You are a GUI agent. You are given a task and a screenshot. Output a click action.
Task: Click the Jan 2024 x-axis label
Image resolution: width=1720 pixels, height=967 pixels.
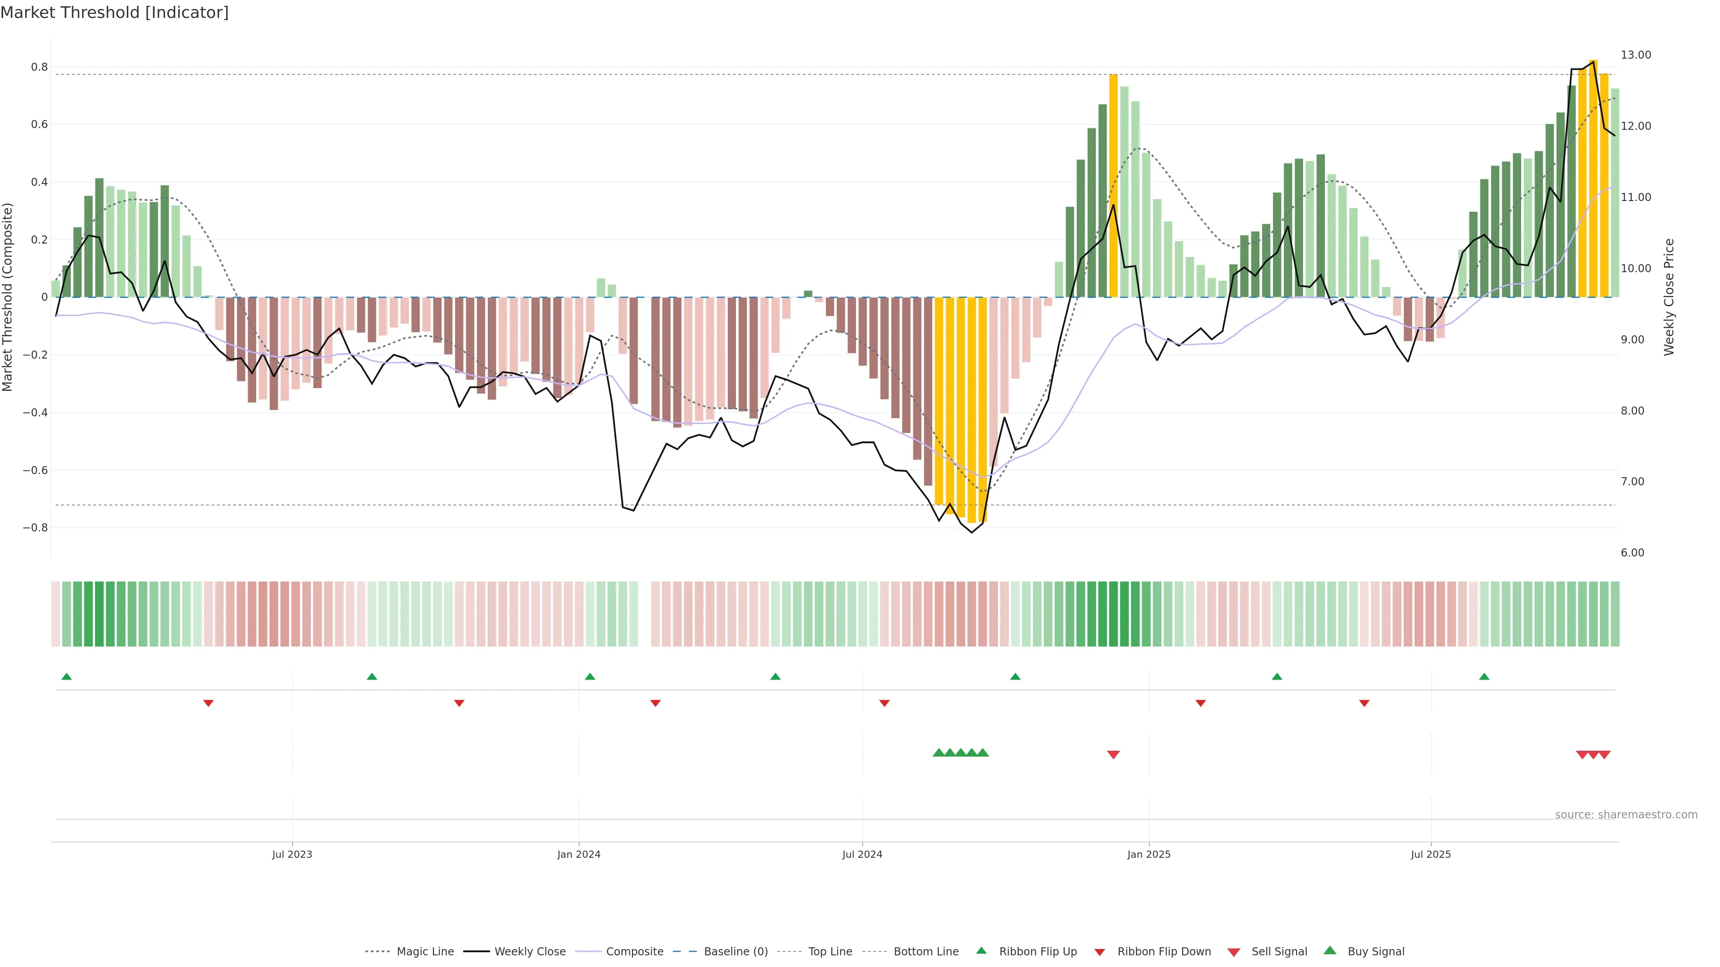point(579,854)
